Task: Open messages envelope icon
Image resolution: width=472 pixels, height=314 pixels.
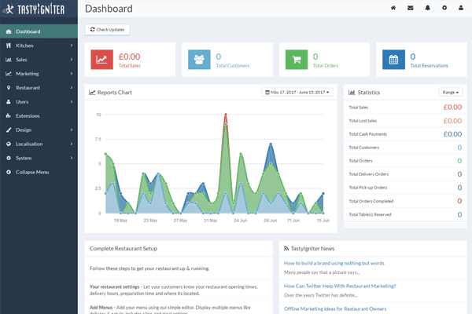Action: [410, 9]
